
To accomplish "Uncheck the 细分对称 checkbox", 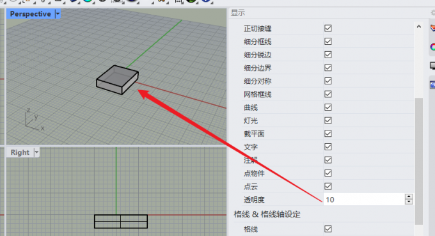I will click(328, 81).
